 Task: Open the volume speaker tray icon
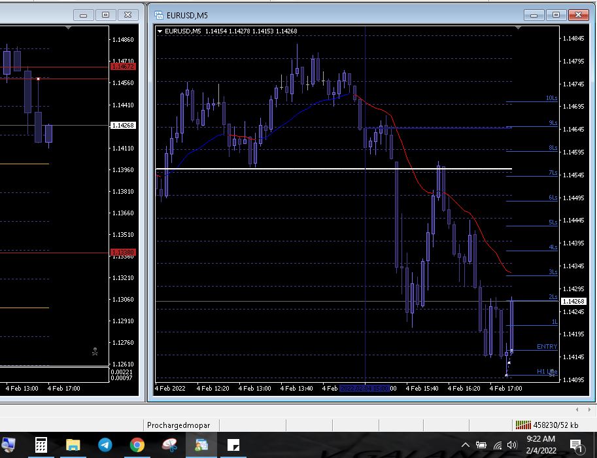(512, 445)
